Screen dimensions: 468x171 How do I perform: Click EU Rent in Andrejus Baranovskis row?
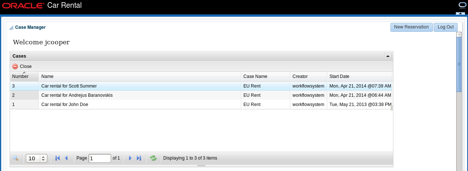252,95
